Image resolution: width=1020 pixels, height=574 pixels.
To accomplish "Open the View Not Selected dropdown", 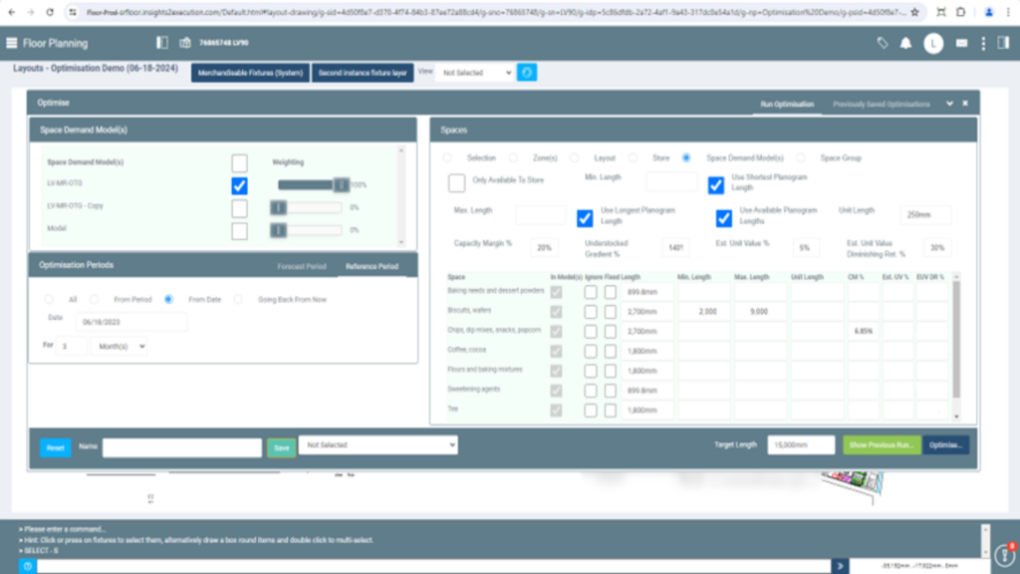I will (475, 73).
